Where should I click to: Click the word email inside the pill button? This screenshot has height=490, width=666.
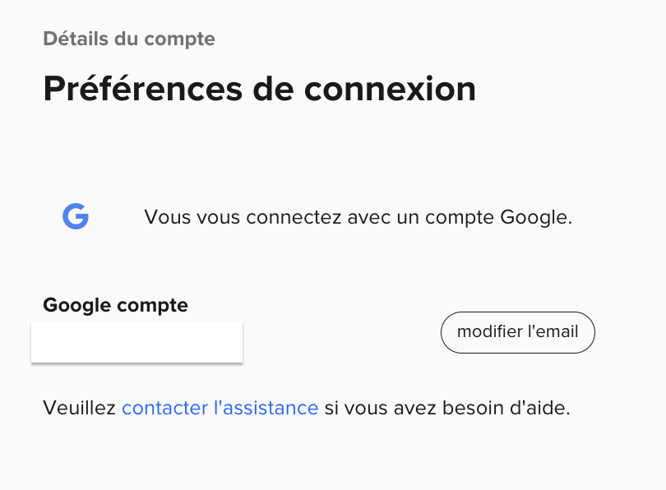coord(557,331)
